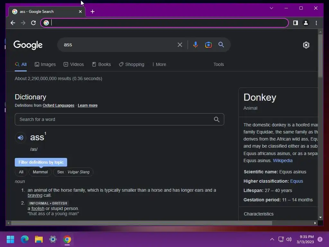Open Settings gear from taskbar

click(53, 239)
